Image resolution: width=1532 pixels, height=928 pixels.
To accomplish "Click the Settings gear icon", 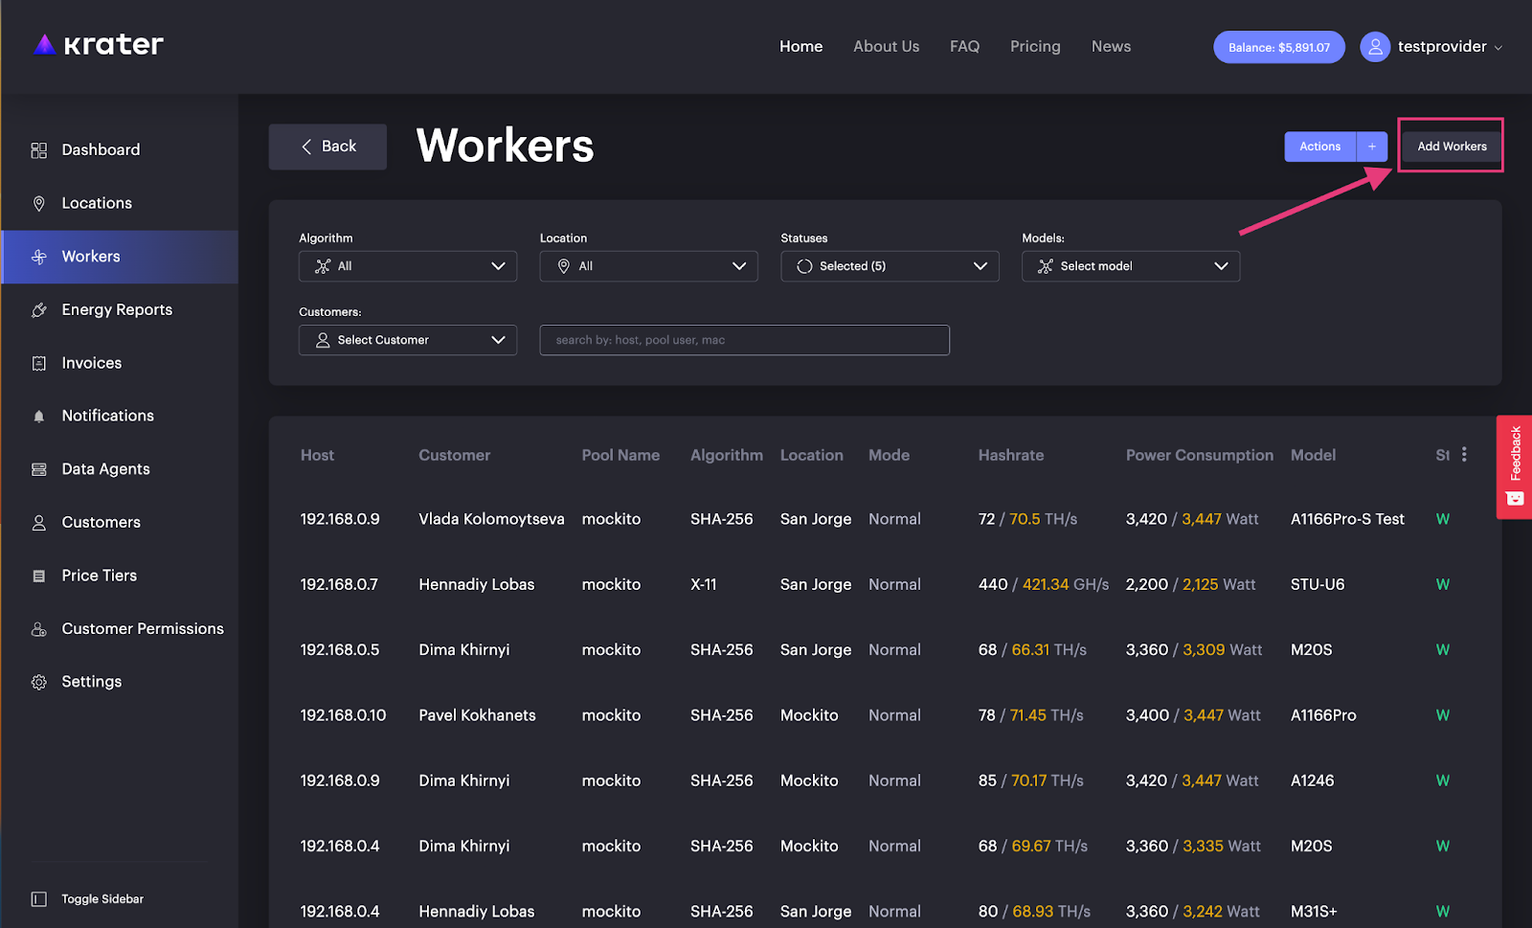I will [39, 682].
